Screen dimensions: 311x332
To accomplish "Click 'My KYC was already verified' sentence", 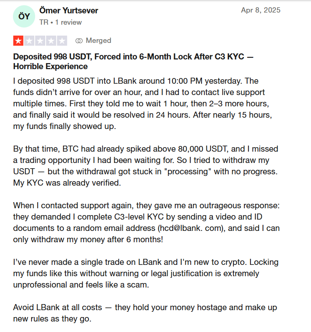I will coord(67,183).
